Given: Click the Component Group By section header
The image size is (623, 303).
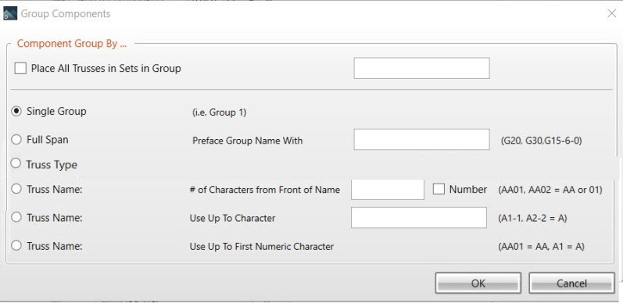Looking at the screenshot, I should (x=72, y=44).
